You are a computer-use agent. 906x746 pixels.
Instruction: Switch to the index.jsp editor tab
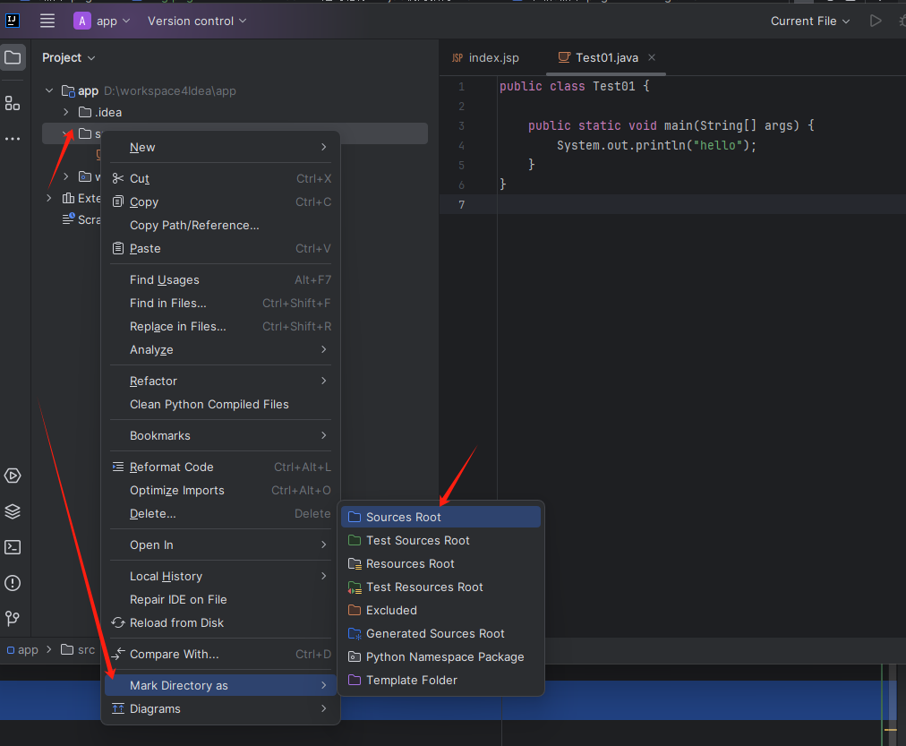click(492, 57)
